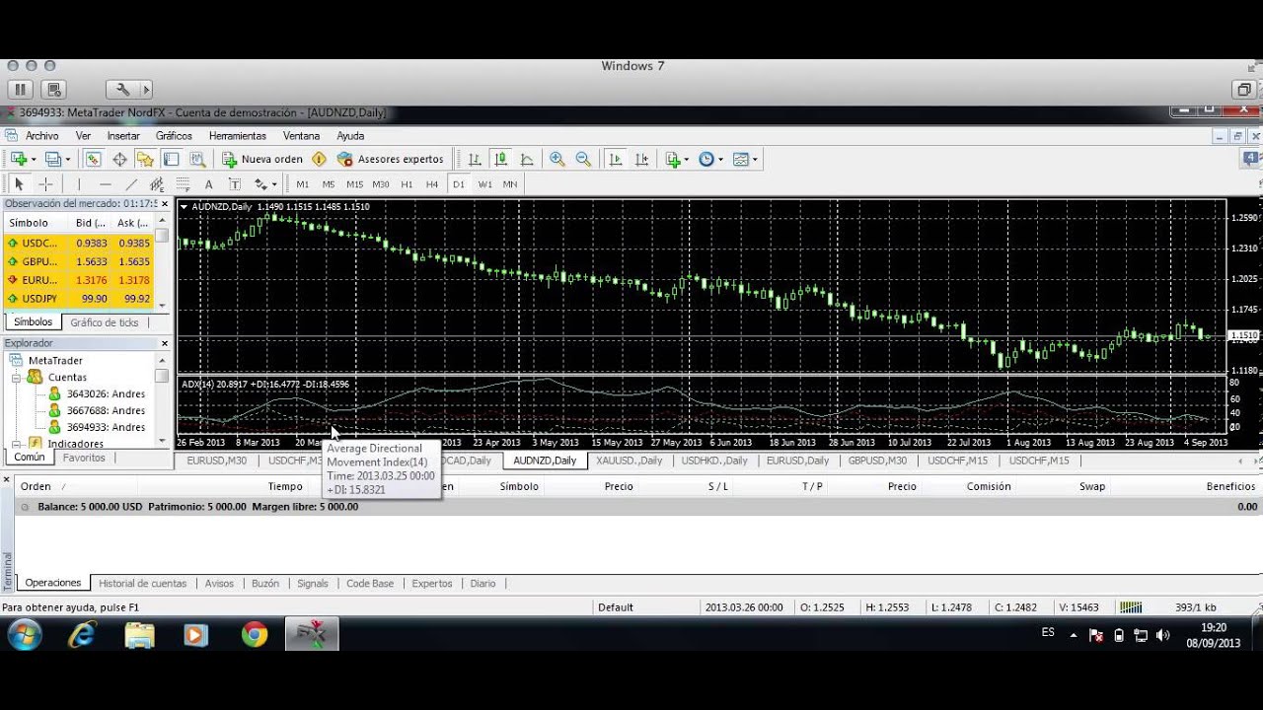1263x710 pixels.
Task: Open the Strategy Tester icon
Action: (x=197, y=159)
